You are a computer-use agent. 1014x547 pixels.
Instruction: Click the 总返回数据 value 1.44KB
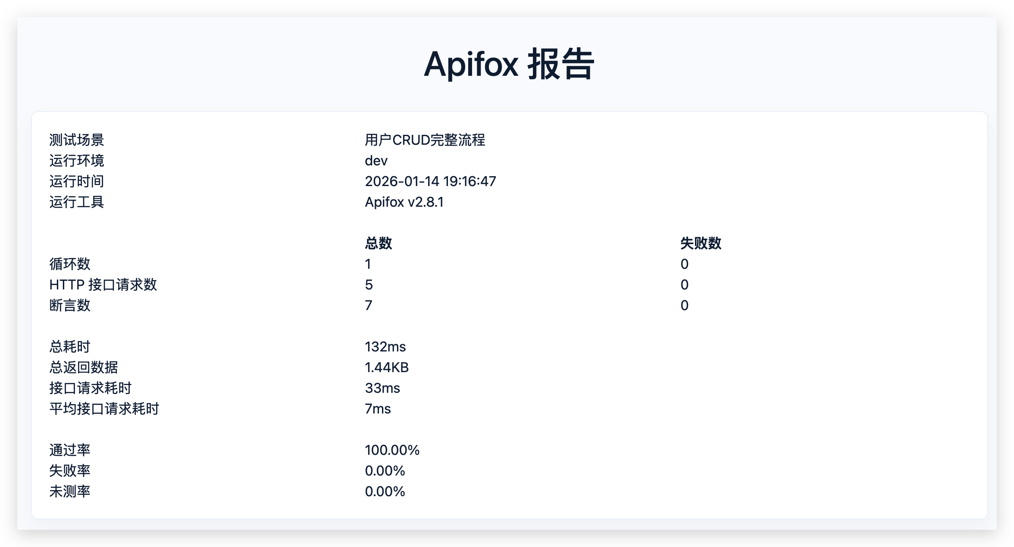(386, 367)
